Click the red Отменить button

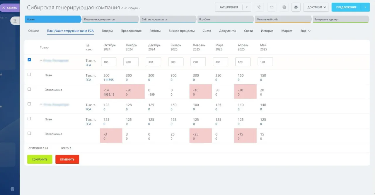67,159
